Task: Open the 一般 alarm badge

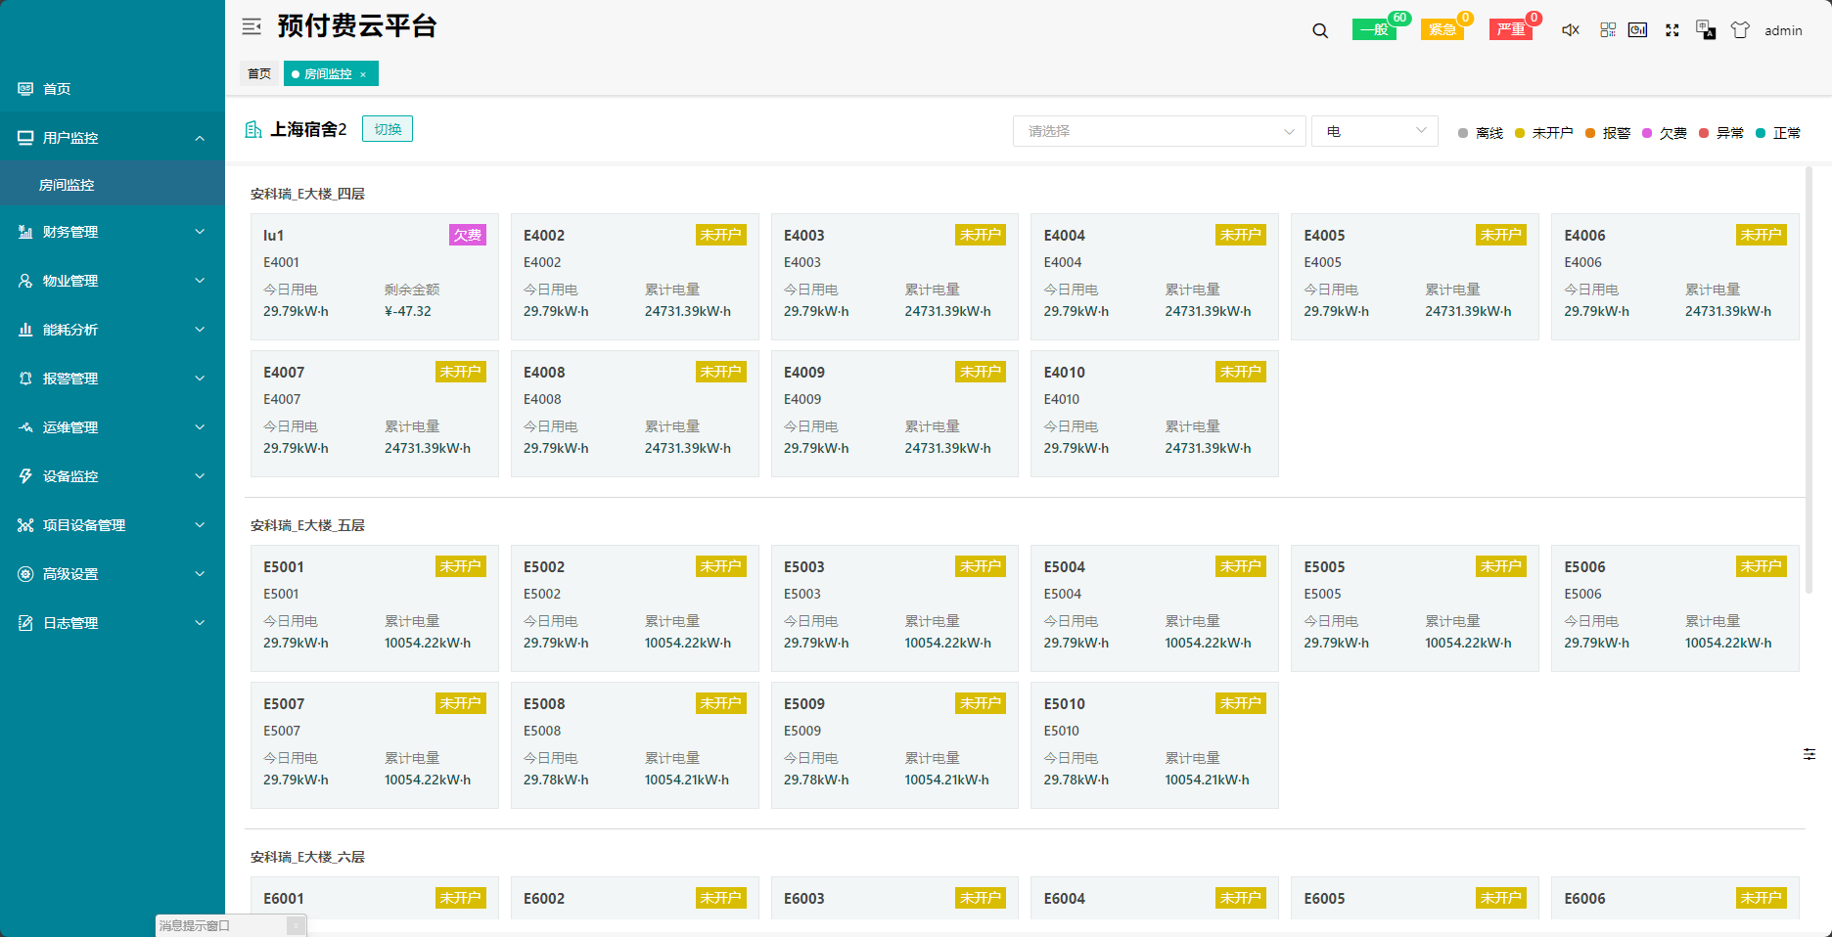Action: tap(1375, 29)
